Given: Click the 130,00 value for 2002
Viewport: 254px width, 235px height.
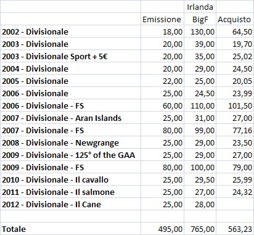Looking at the screenshot, I should tap(200, 31).
